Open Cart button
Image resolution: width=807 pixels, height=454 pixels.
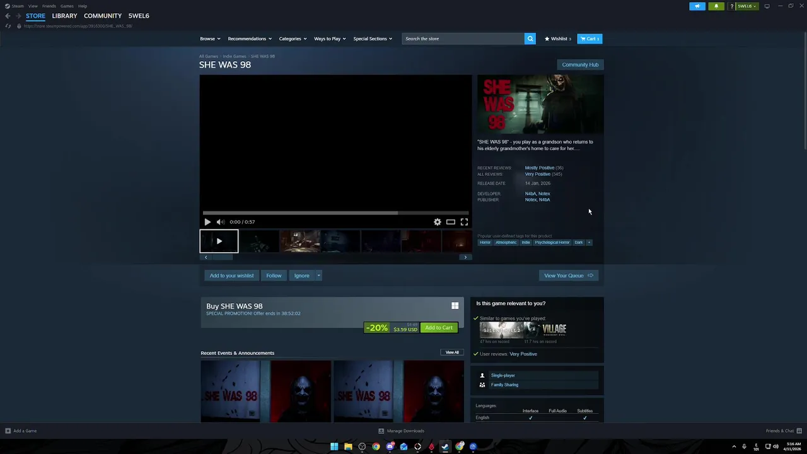point(590,38)
